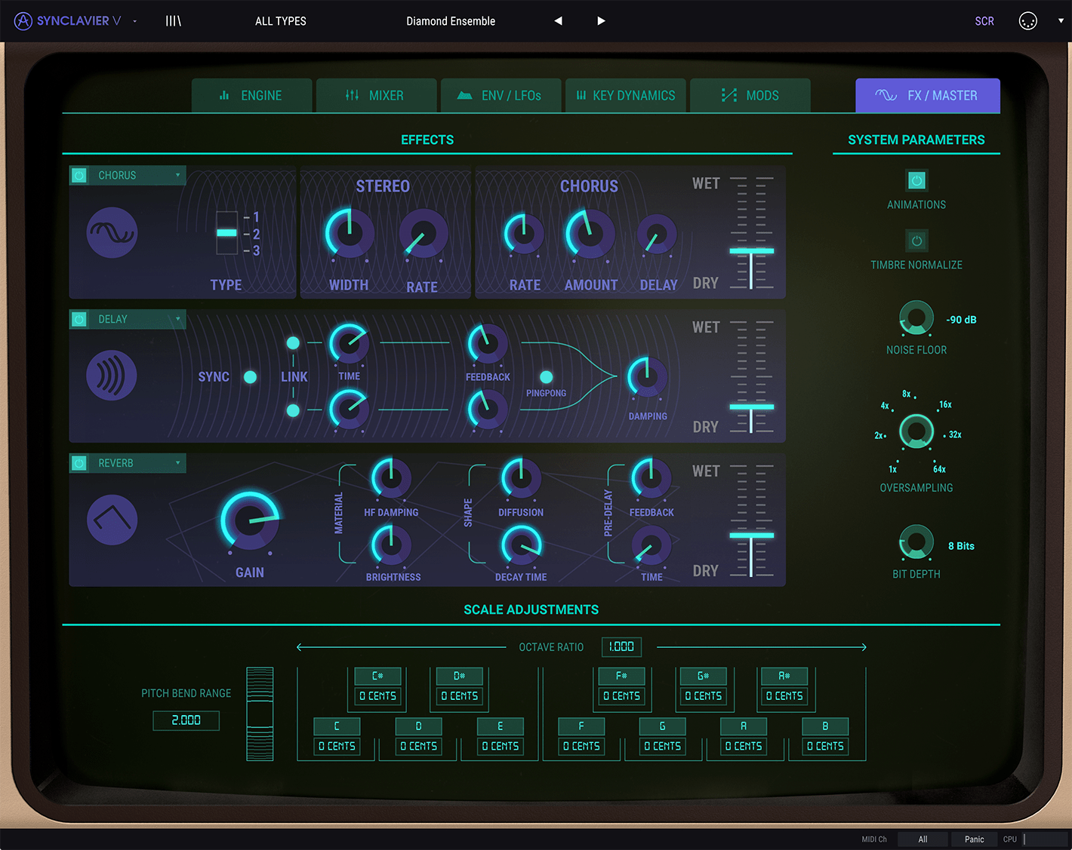1072x850 pixels.
Task: Toggle the Chorus effect power button
Action: pyautogui.click(x=79, y=176)
